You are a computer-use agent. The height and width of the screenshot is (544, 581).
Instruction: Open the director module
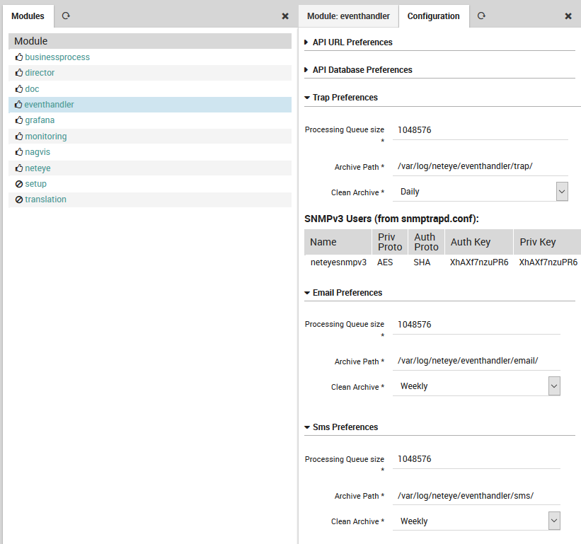40,73
